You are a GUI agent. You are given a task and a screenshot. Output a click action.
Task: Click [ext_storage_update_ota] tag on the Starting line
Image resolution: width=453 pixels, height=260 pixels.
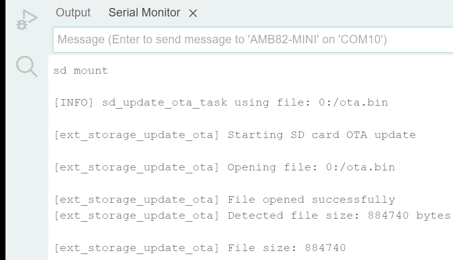[x=137, y=135]
